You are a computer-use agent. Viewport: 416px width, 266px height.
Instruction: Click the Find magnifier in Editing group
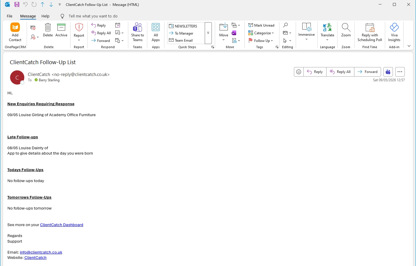pos(286,25)
